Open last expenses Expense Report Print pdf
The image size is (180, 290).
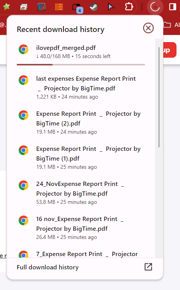[81, 87]
